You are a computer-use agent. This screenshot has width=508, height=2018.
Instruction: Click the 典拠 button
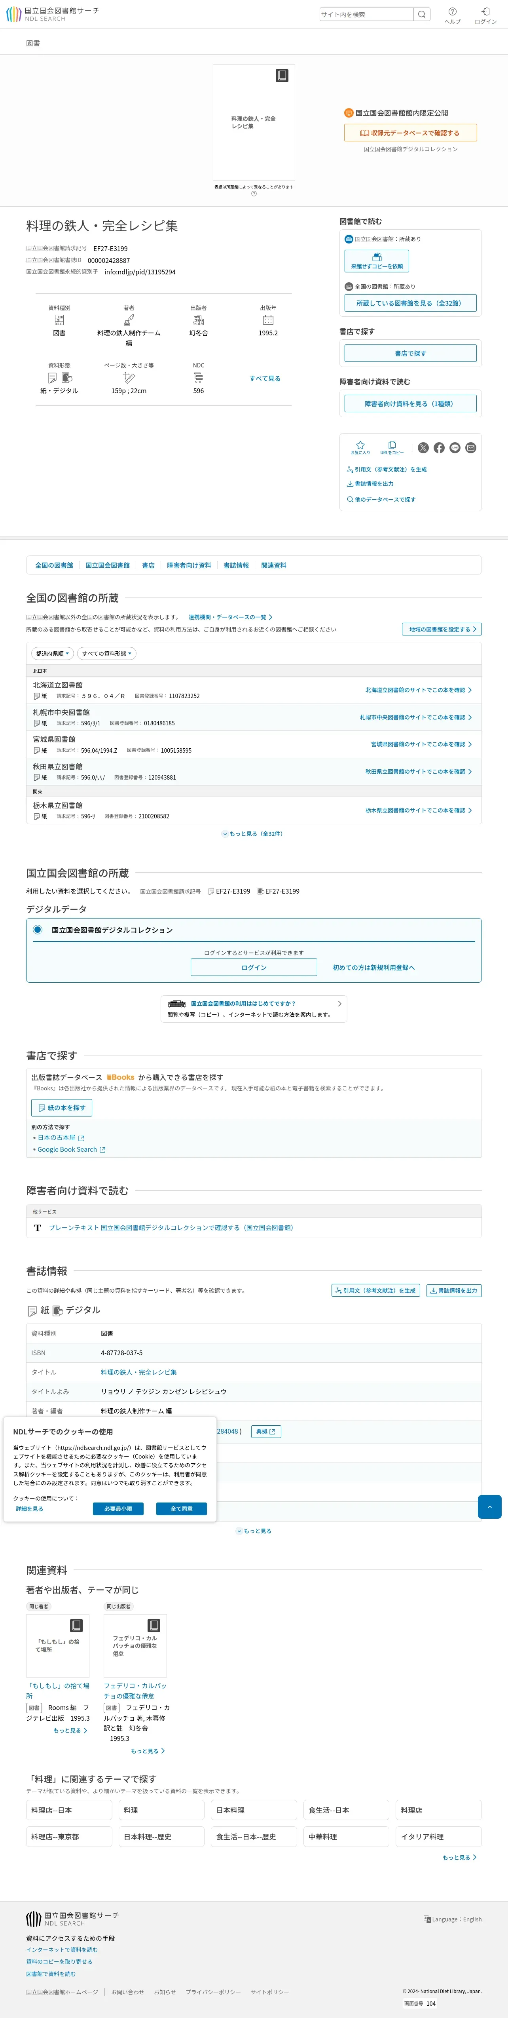click(265, 1431)
